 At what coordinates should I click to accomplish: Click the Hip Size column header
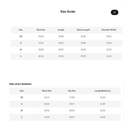pos(72,91)
